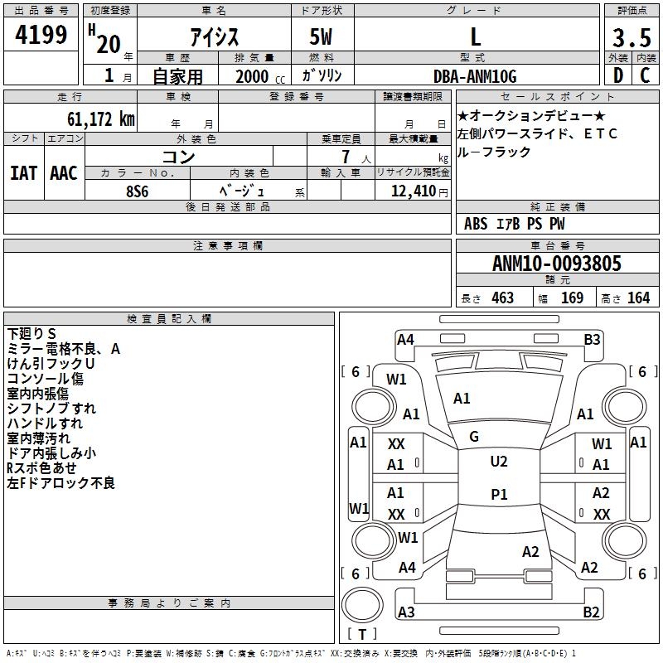Select the U2 roof dent mark
The image size is (663, 663).
click(x=499, y=462)
